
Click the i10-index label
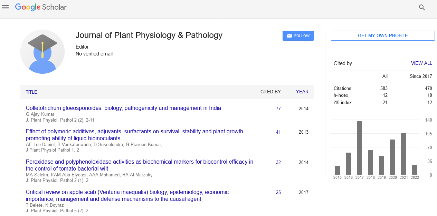click(342, 103)
